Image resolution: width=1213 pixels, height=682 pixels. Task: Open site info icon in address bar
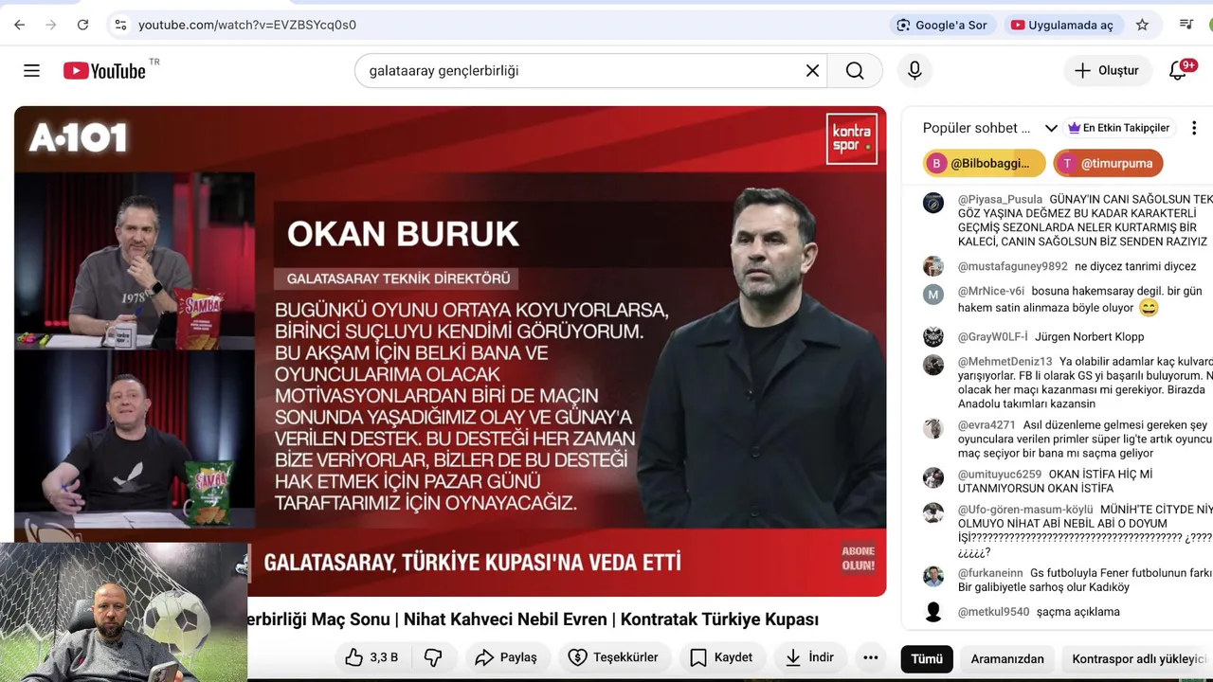pos(120,25)
